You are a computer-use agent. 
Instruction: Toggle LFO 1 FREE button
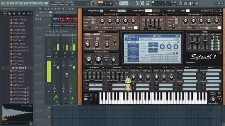tap(149, 71)
